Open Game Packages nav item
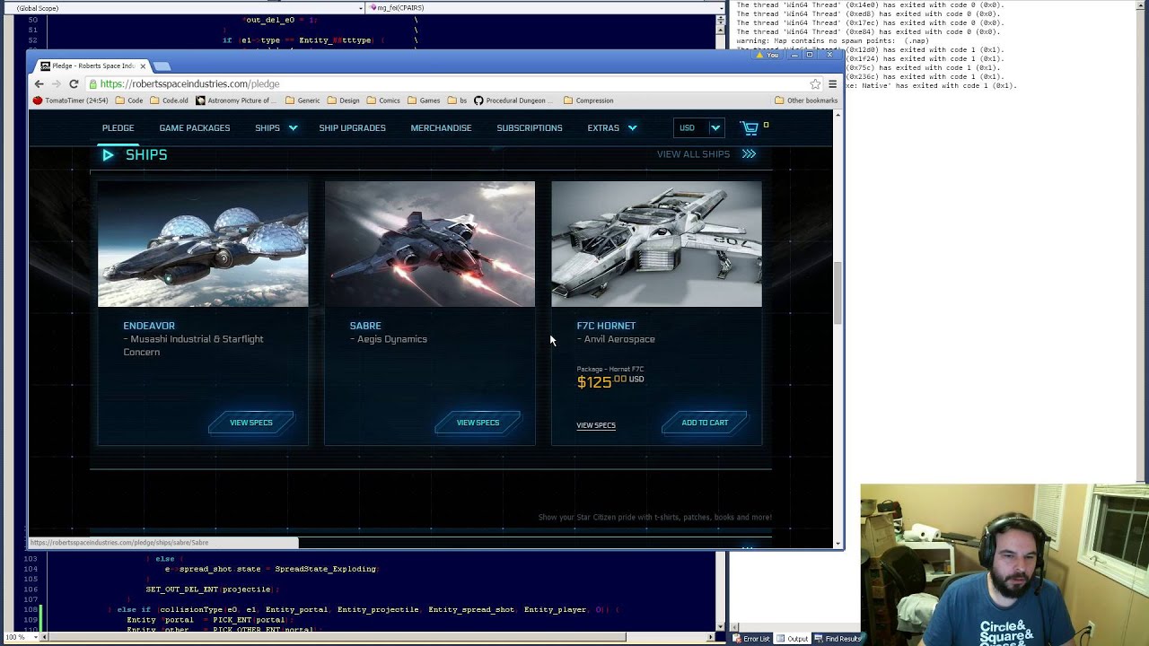Image resolution: width=1149 pixels, height=646 pixels. [x=195, y=128]
